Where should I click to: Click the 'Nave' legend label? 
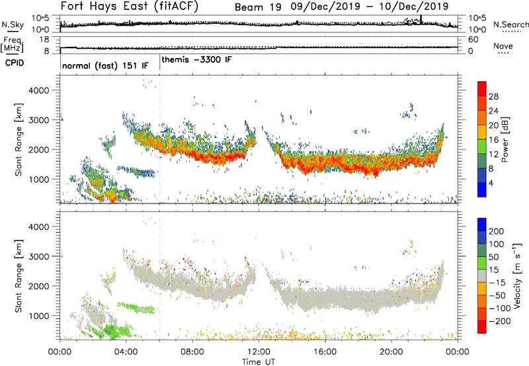(503, 46)
